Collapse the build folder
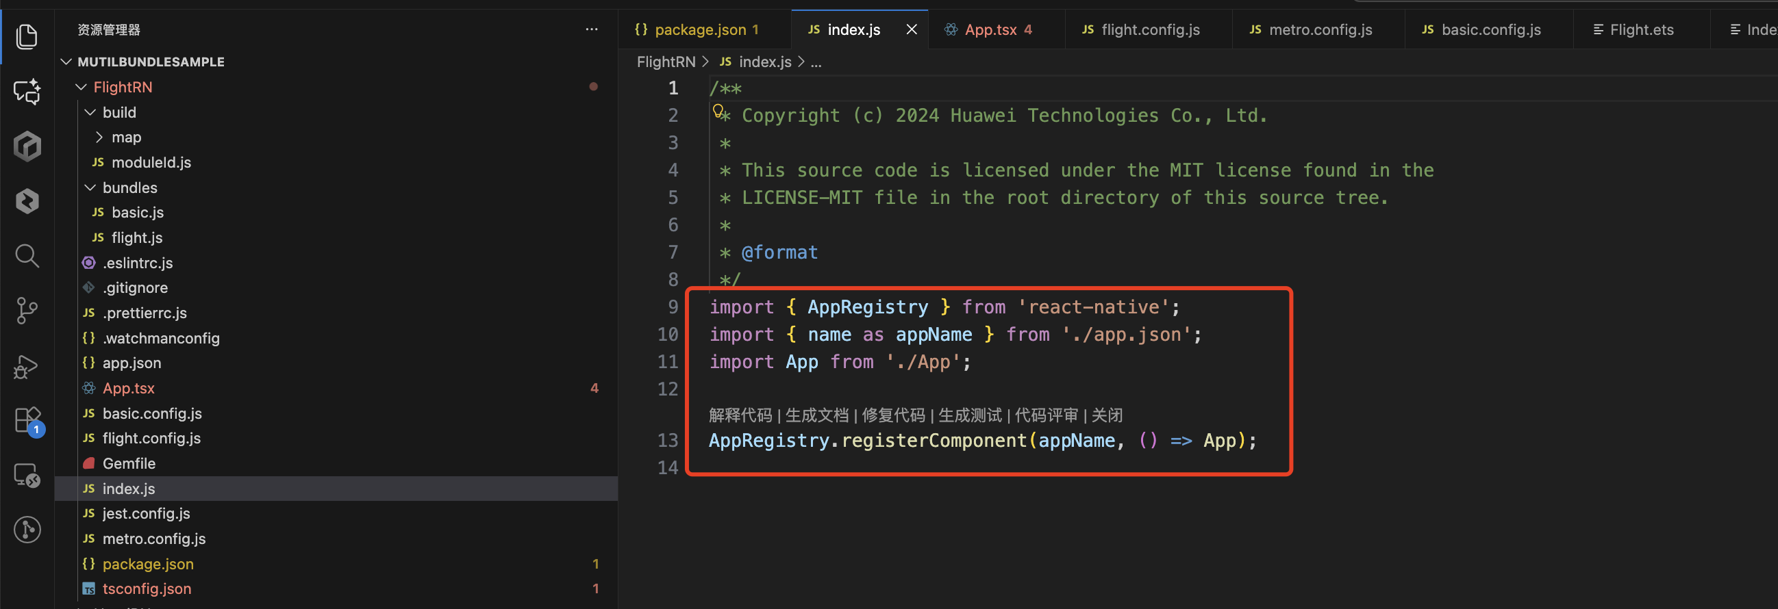The image size is (1778, 609). tap(90, 112)
